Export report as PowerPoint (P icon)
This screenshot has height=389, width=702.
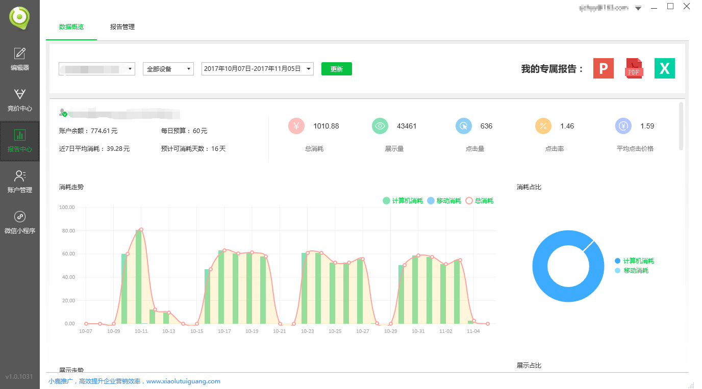pos(603,68)
